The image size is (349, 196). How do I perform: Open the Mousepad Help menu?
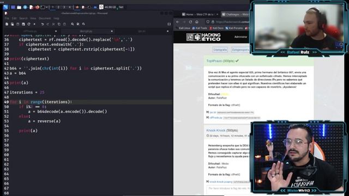pos(56,18)
